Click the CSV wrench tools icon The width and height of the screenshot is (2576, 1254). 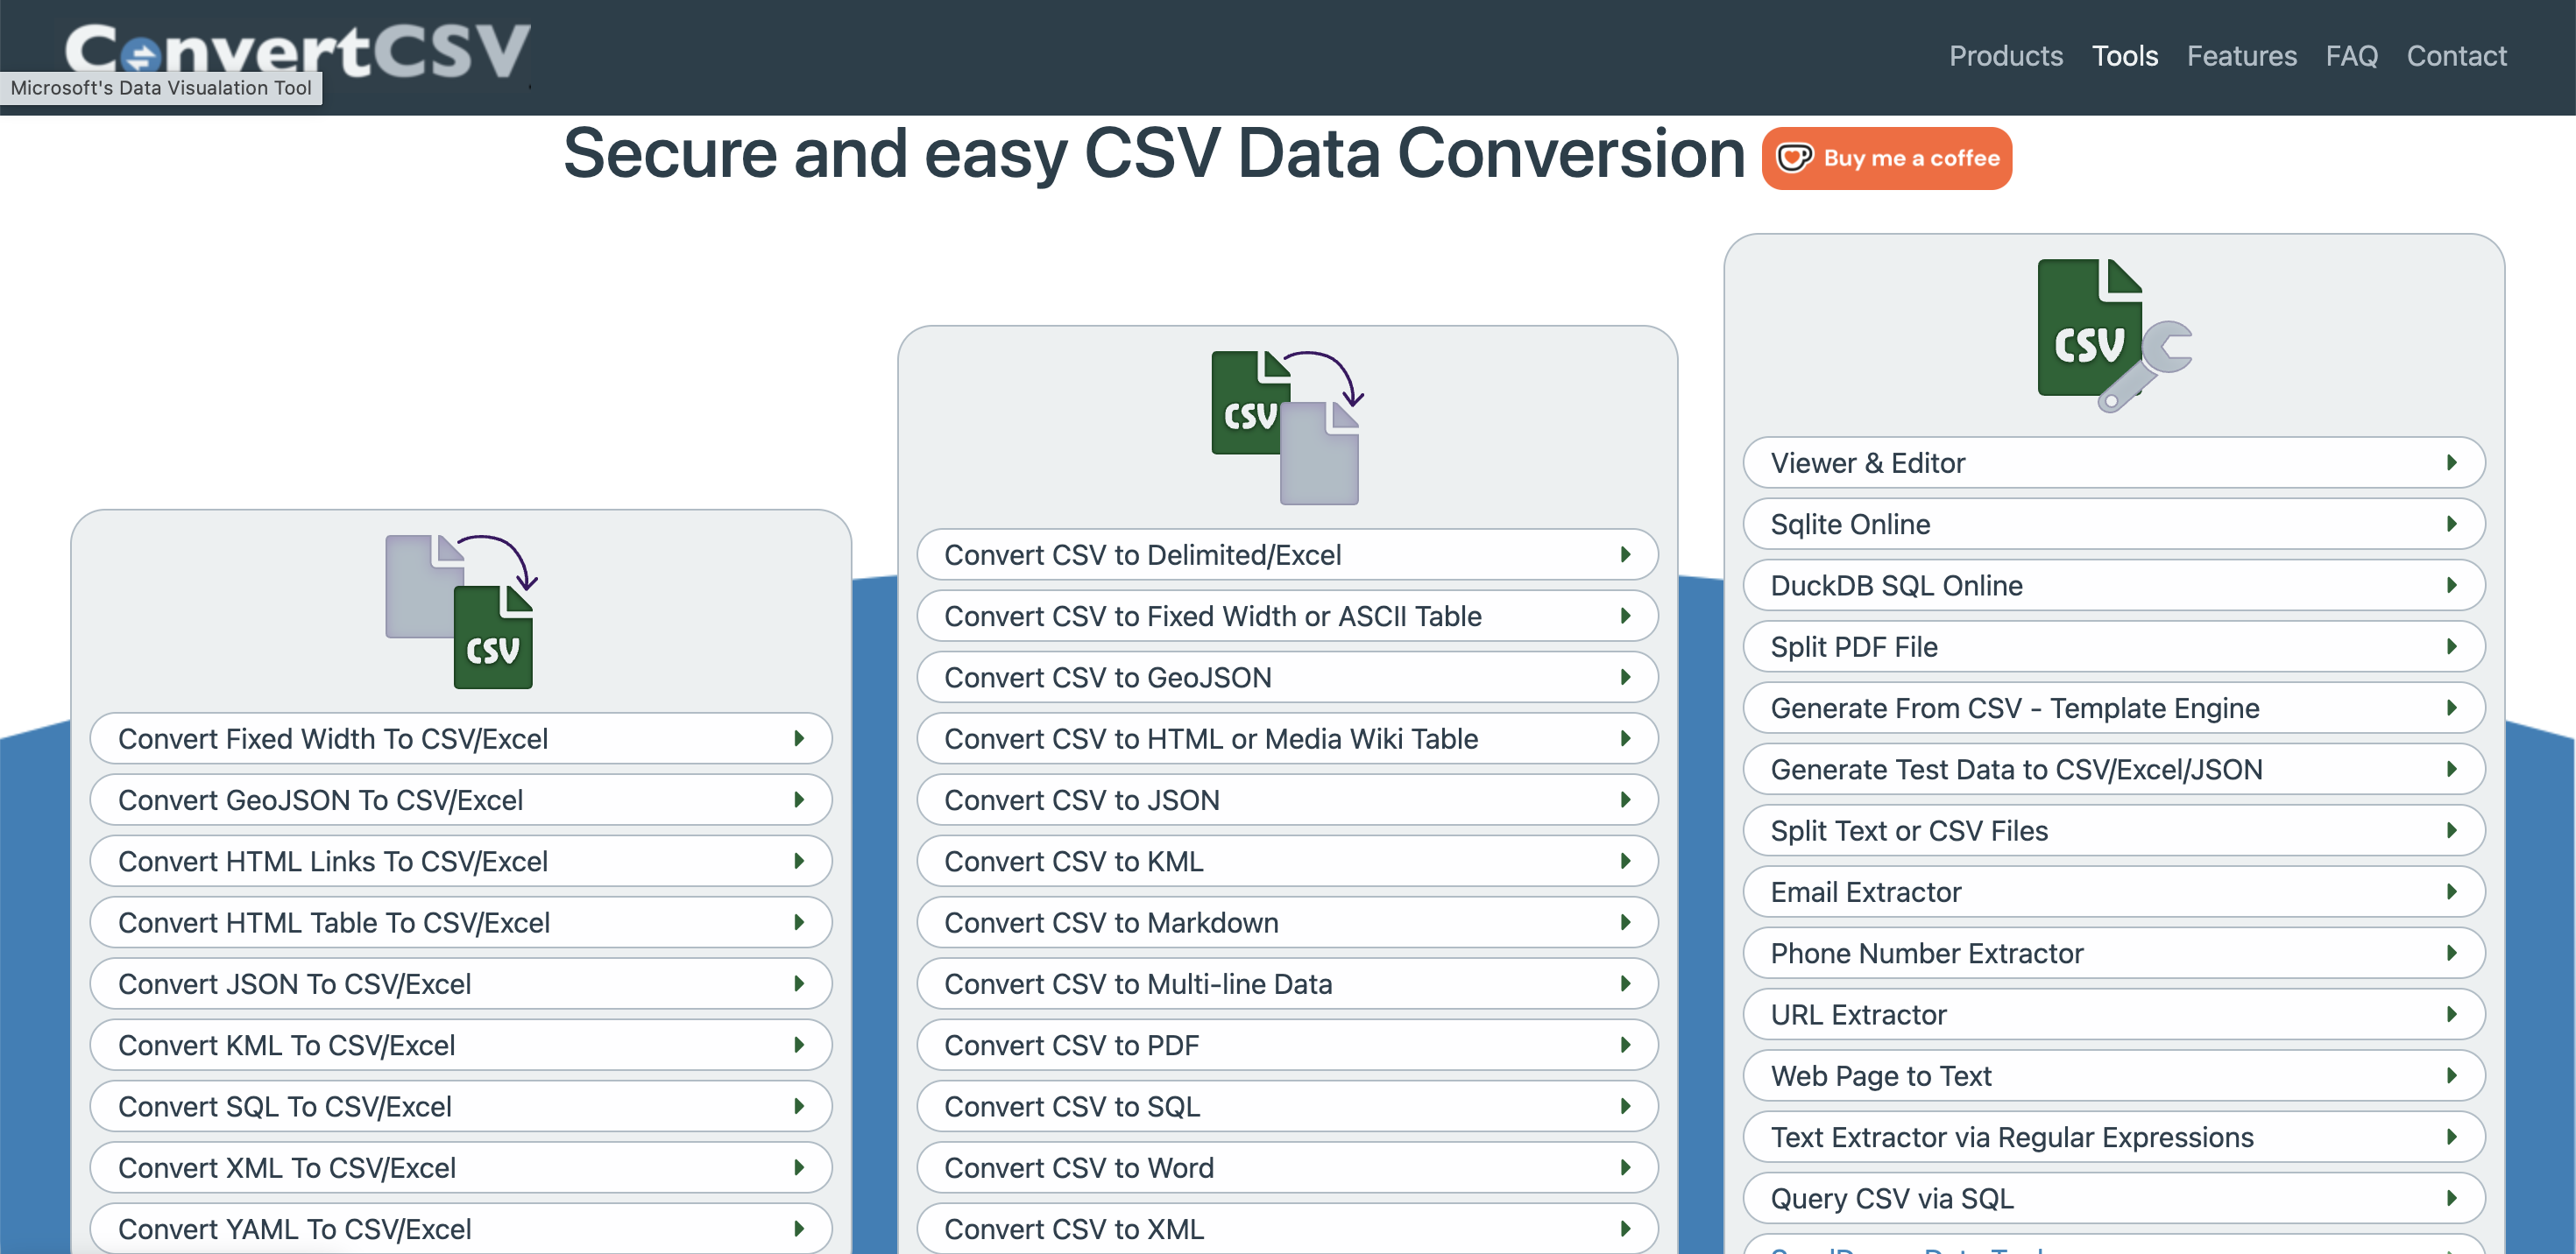point(2112,335)
